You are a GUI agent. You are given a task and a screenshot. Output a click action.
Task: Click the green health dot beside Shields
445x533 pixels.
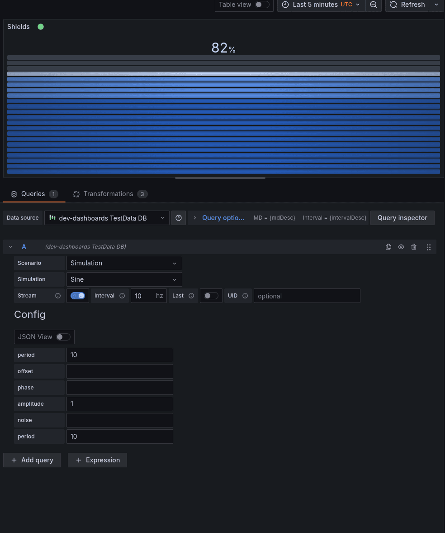point(41,27)
